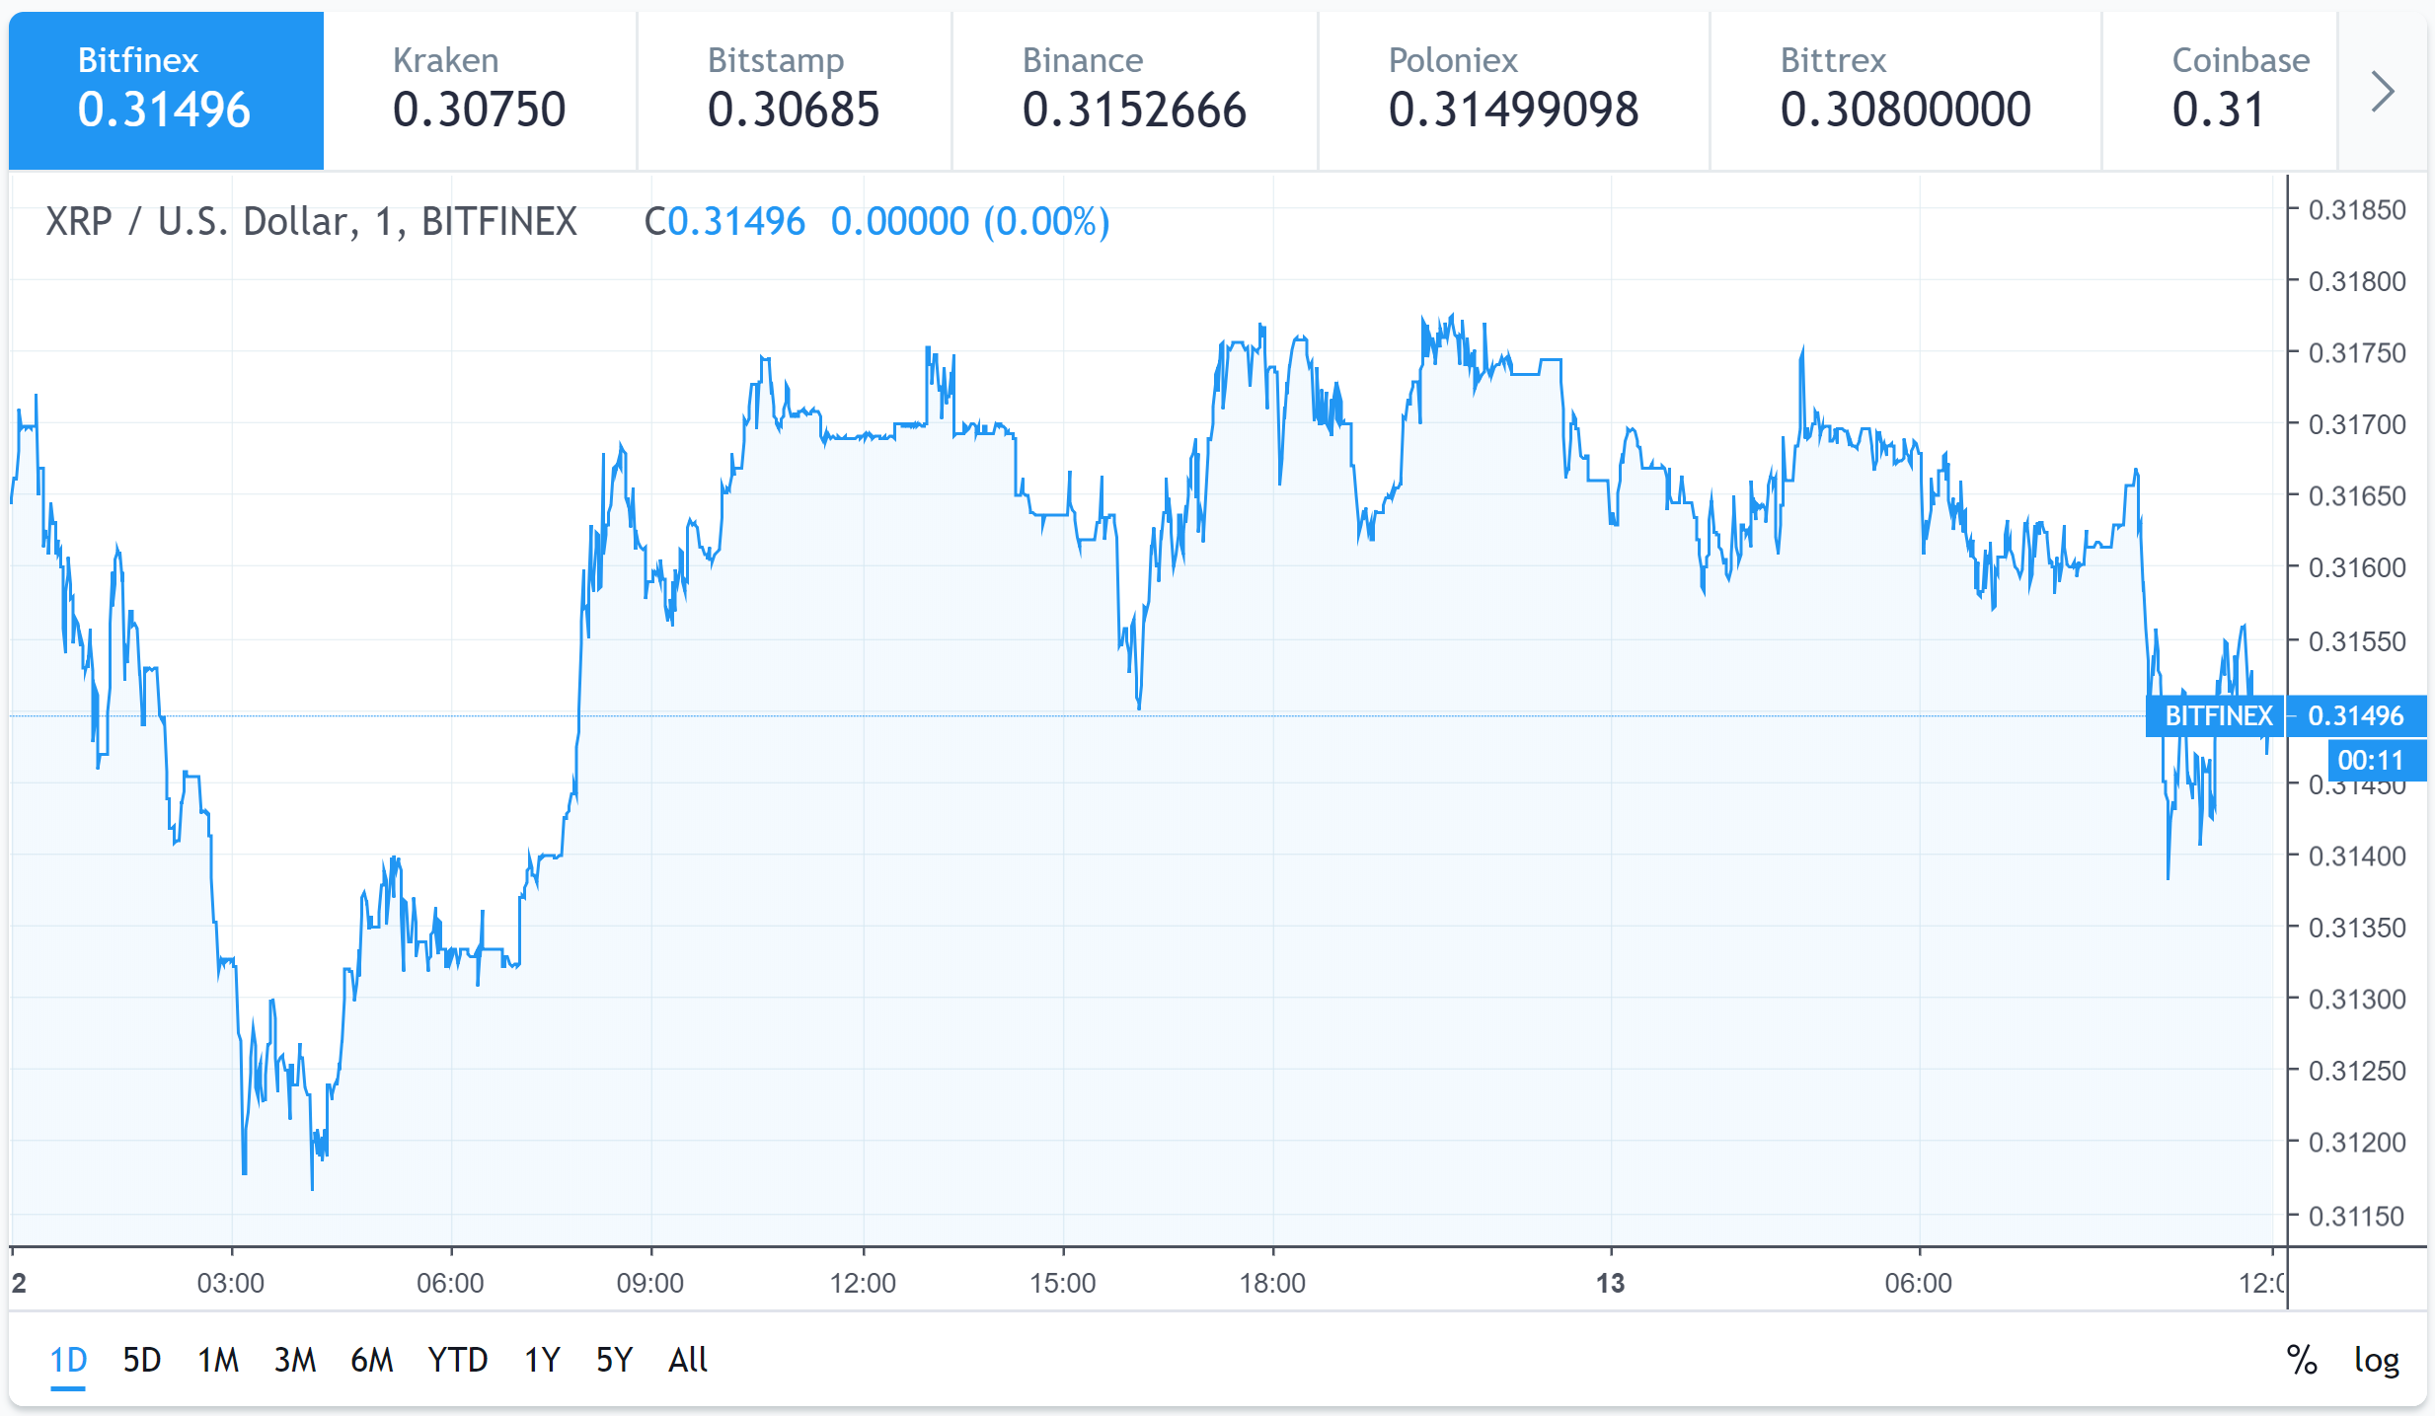Switch to the Kraken exchange tab
Image resolution: width=2435 pixels, height=1416 pixels.
[x=480, y=91]
